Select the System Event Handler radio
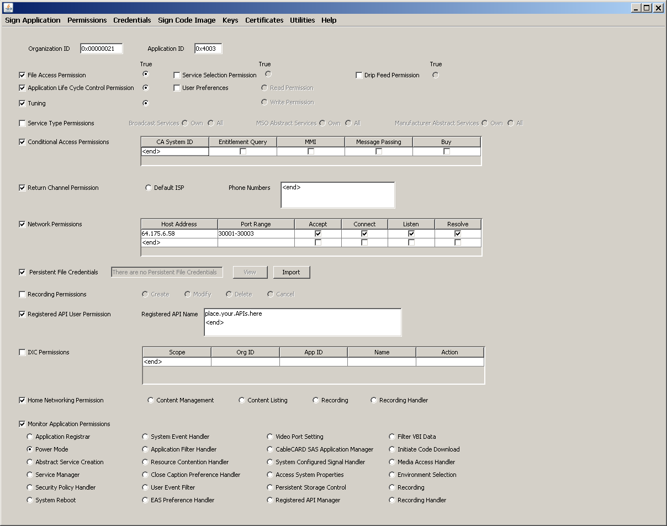 pos(145,437)
